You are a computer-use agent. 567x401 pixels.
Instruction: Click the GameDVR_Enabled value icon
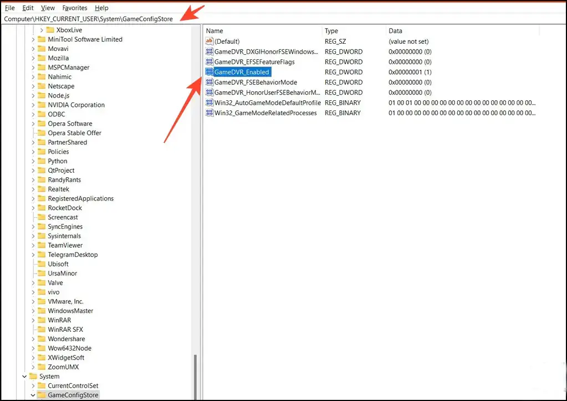[x=210, y=72]
